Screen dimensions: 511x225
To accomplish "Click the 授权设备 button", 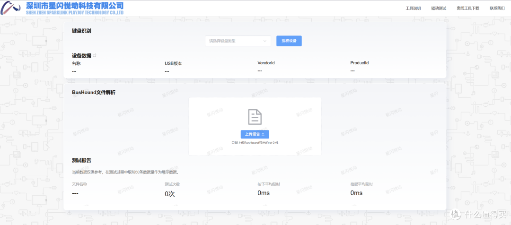I will (x=289, y=41).
